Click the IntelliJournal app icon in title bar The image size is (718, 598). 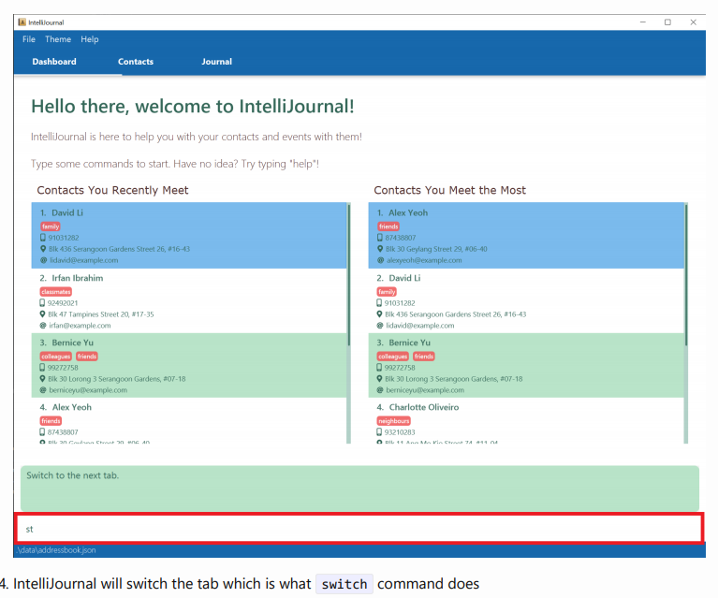22,22
